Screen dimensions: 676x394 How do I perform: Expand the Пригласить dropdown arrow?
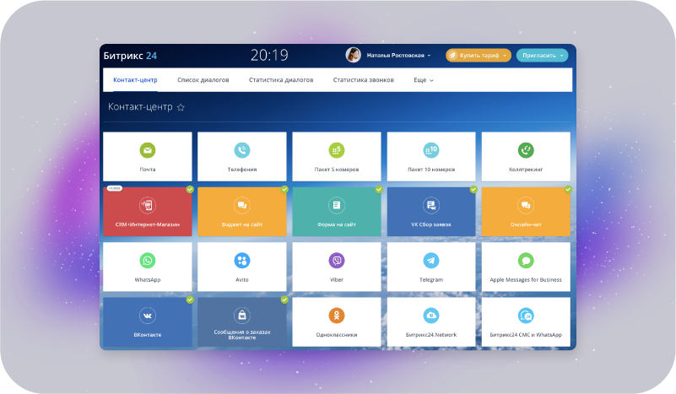pyautogui.click(x=561, y=56)
